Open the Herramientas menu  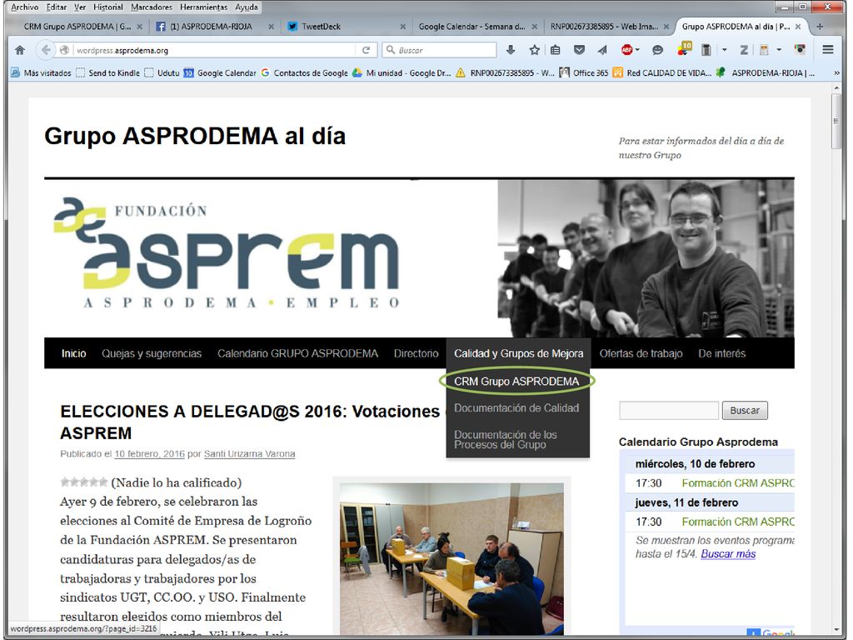point(203,7)
